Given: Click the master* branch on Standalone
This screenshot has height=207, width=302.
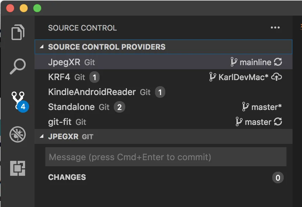Looking at the screenshot, I should point(262,107).
